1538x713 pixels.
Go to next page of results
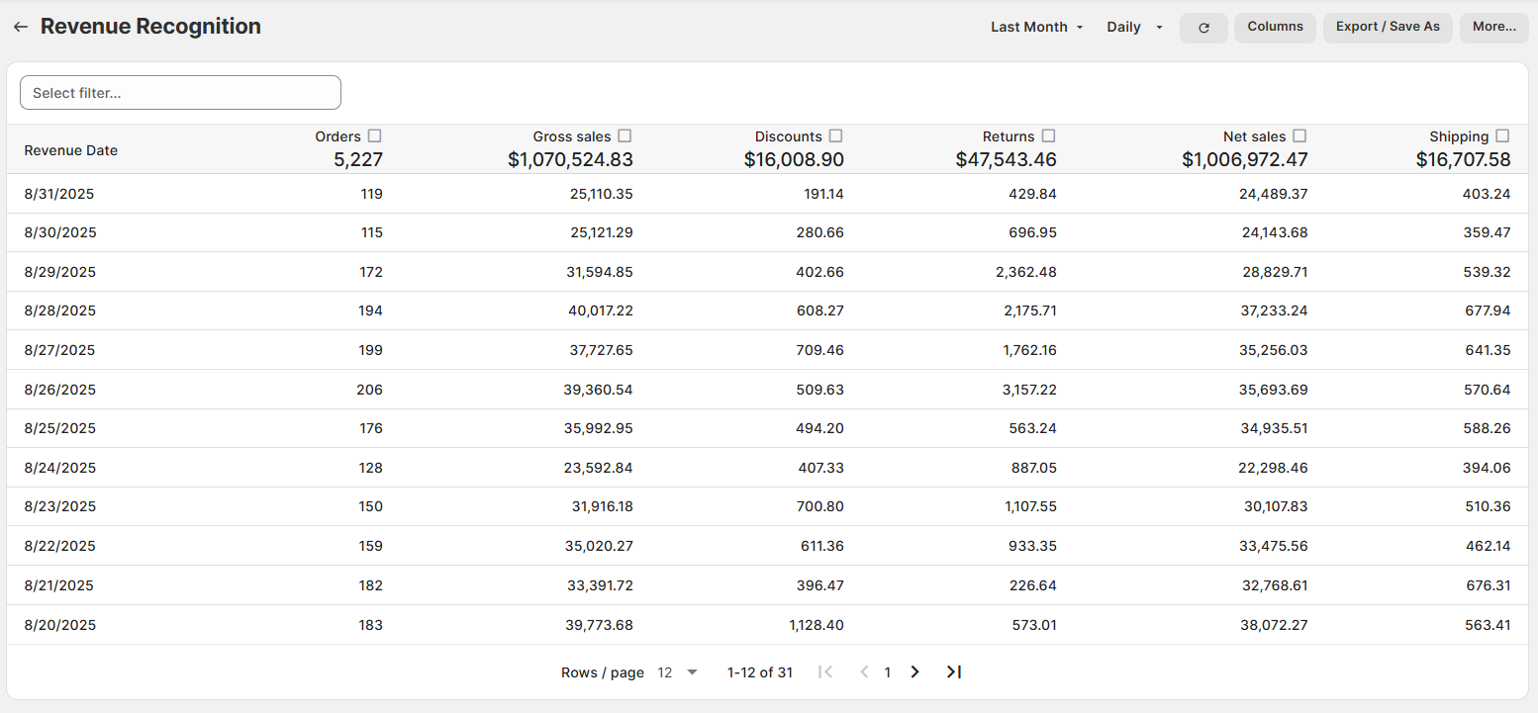click(914, 672)
